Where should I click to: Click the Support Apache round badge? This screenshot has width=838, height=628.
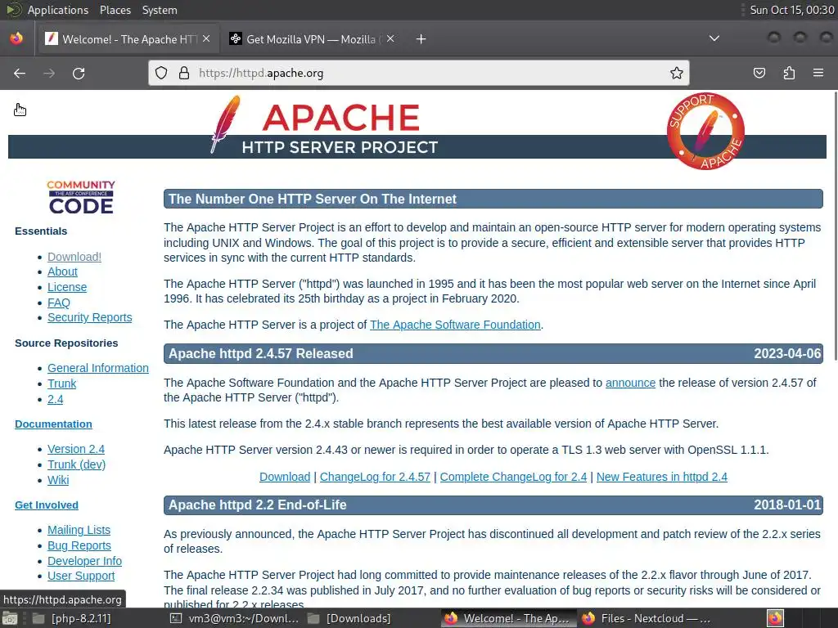(x=705, y=132)
